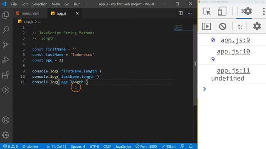
Task: Select the app.js editor tab
Action: (61, 13)
